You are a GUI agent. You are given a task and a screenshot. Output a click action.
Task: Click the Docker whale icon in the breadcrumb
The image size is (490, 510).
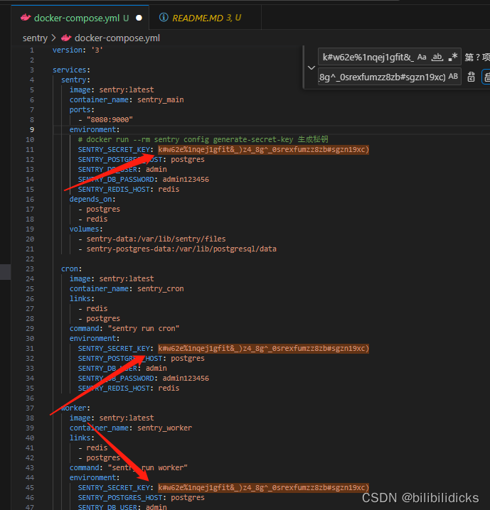66,38
